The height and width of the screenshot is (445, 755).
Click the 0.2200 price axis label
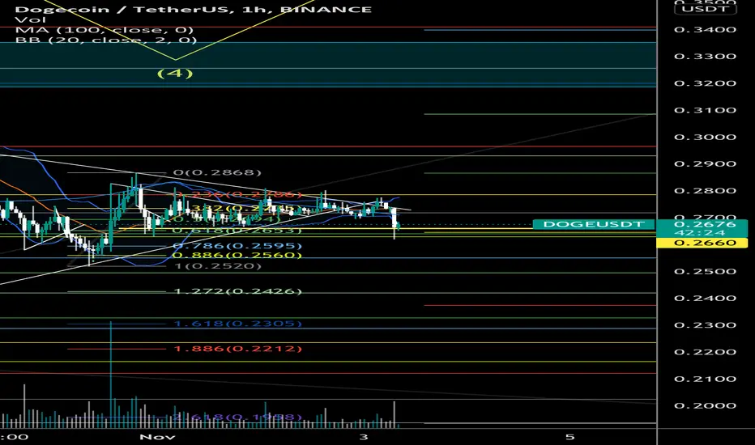click(x=705, y=352)
